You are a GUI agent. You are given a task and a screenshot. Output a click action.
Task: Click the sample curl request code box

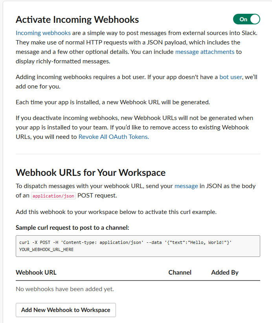[138, 246]
